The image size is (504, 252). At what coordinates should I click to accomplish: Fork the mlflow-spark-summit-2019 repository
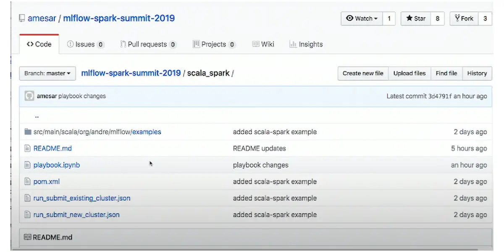tap(464, 18)
